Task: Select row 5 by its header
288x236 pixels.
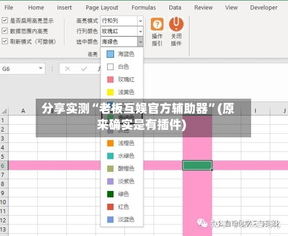Action: [x=4, y=156]
